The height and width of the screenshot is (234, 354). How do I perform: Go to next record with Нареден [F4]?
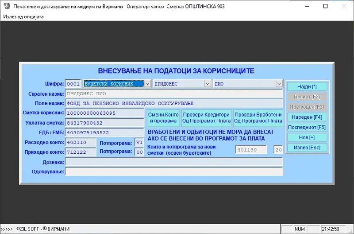tap(307, 117)
